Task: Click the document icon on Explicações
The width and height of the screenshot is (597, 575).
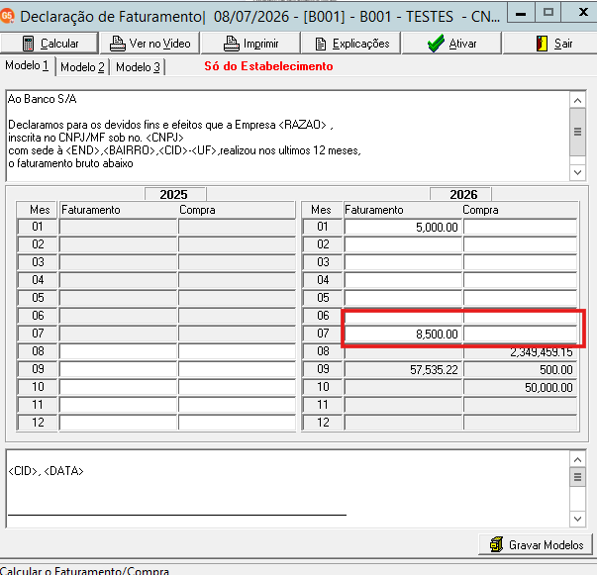Action: point(321,44)
